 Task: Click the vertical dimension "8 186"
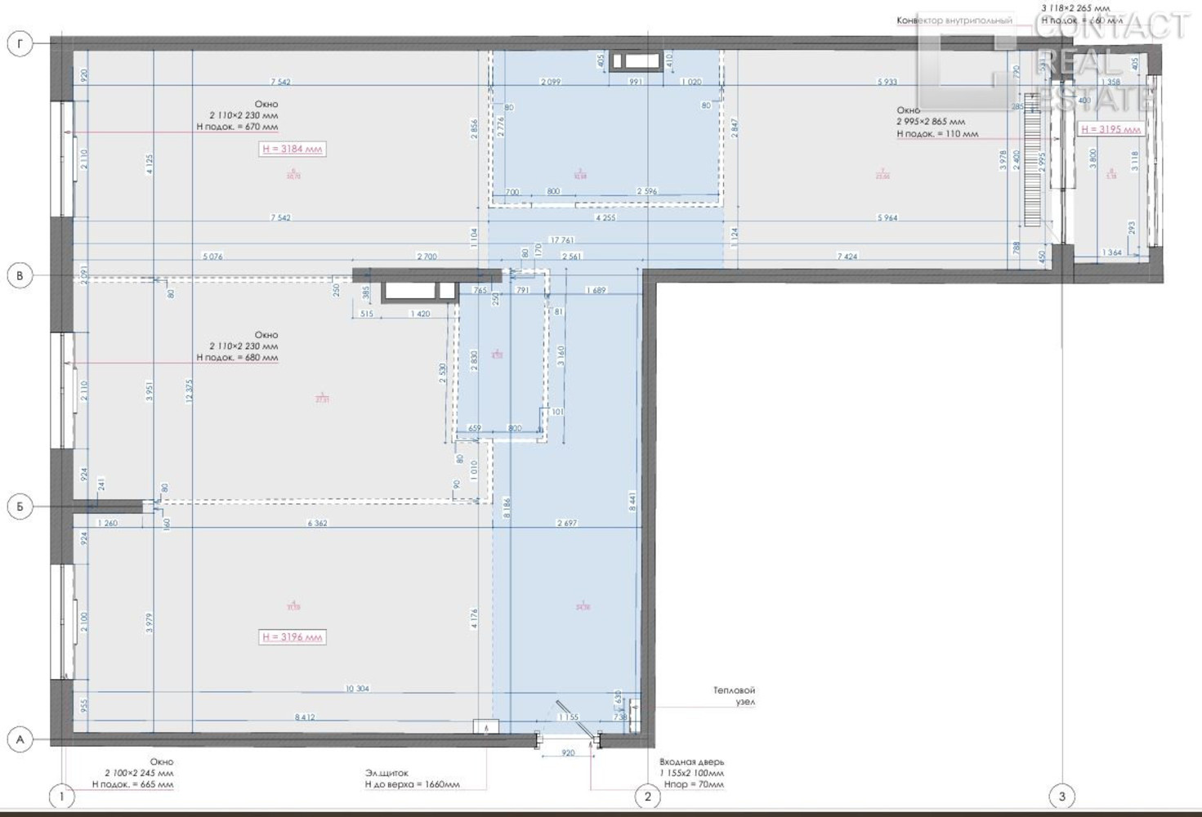coord(507,508)
